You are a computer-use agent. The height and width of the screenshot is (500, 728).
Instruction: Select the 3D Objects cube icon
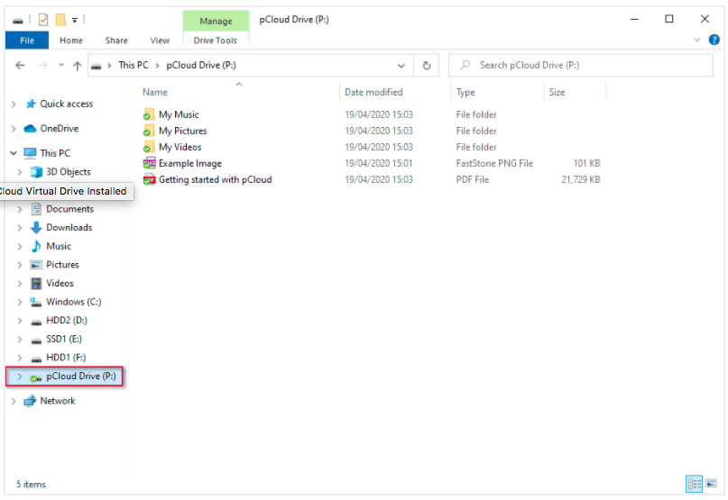coord(36,172)
